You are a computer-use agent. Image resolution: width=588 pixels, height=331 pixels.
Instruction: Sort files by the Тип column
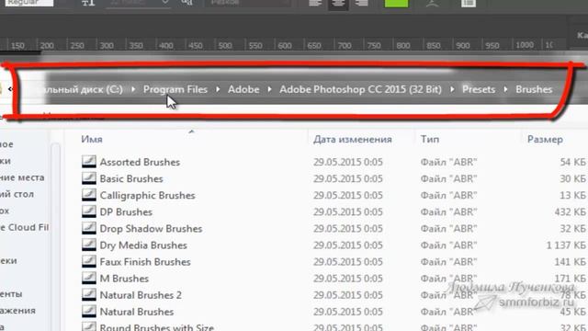[x=429, y=139]
